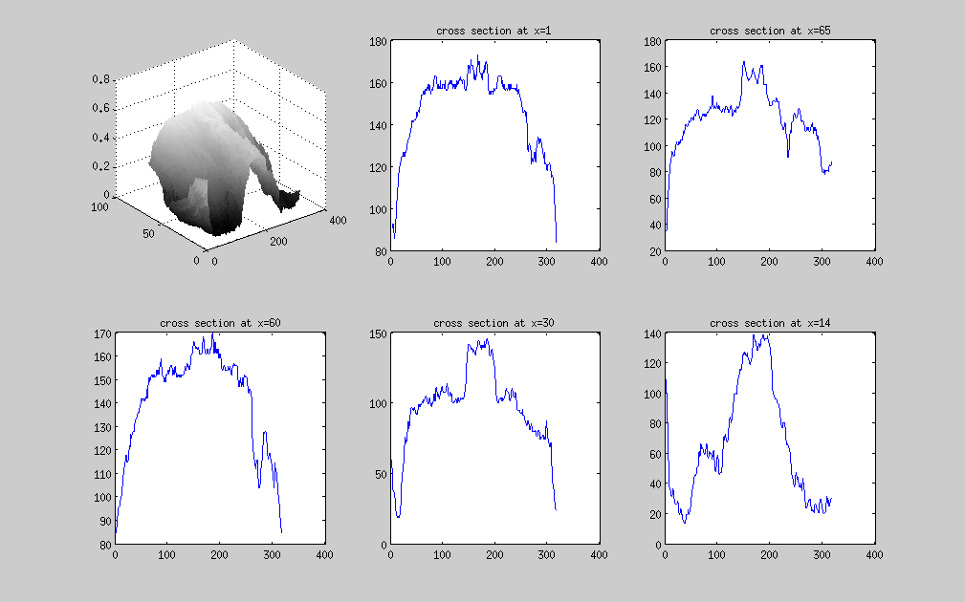This screenshot has height=602, width=965.
Task: Click the 0.8 z-axis label on the 3D plot
Action: click(101, 79)
